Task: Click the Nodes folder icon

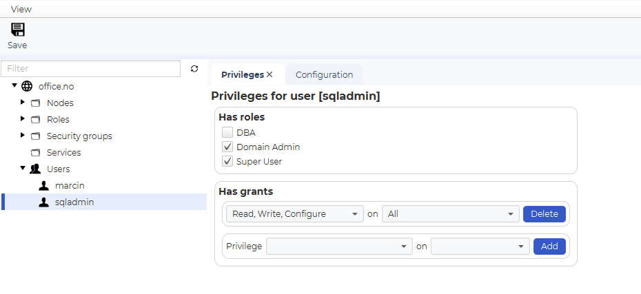Action: pos(36,103)
